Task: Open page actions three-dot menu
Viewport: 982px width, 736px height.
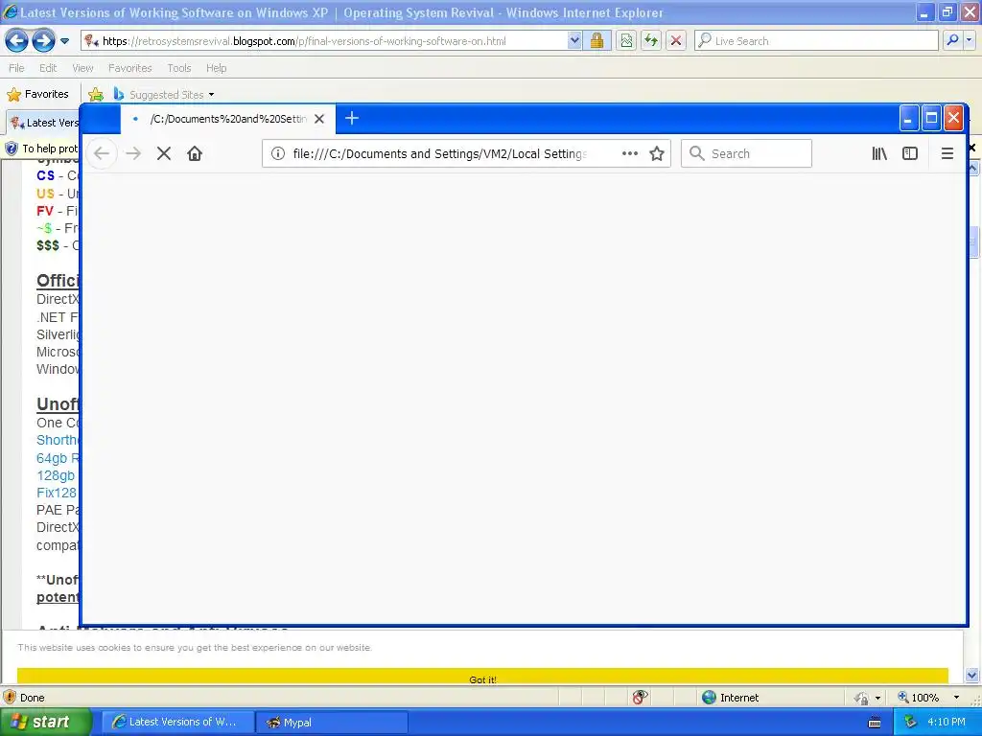Action: tap(630, 153)
